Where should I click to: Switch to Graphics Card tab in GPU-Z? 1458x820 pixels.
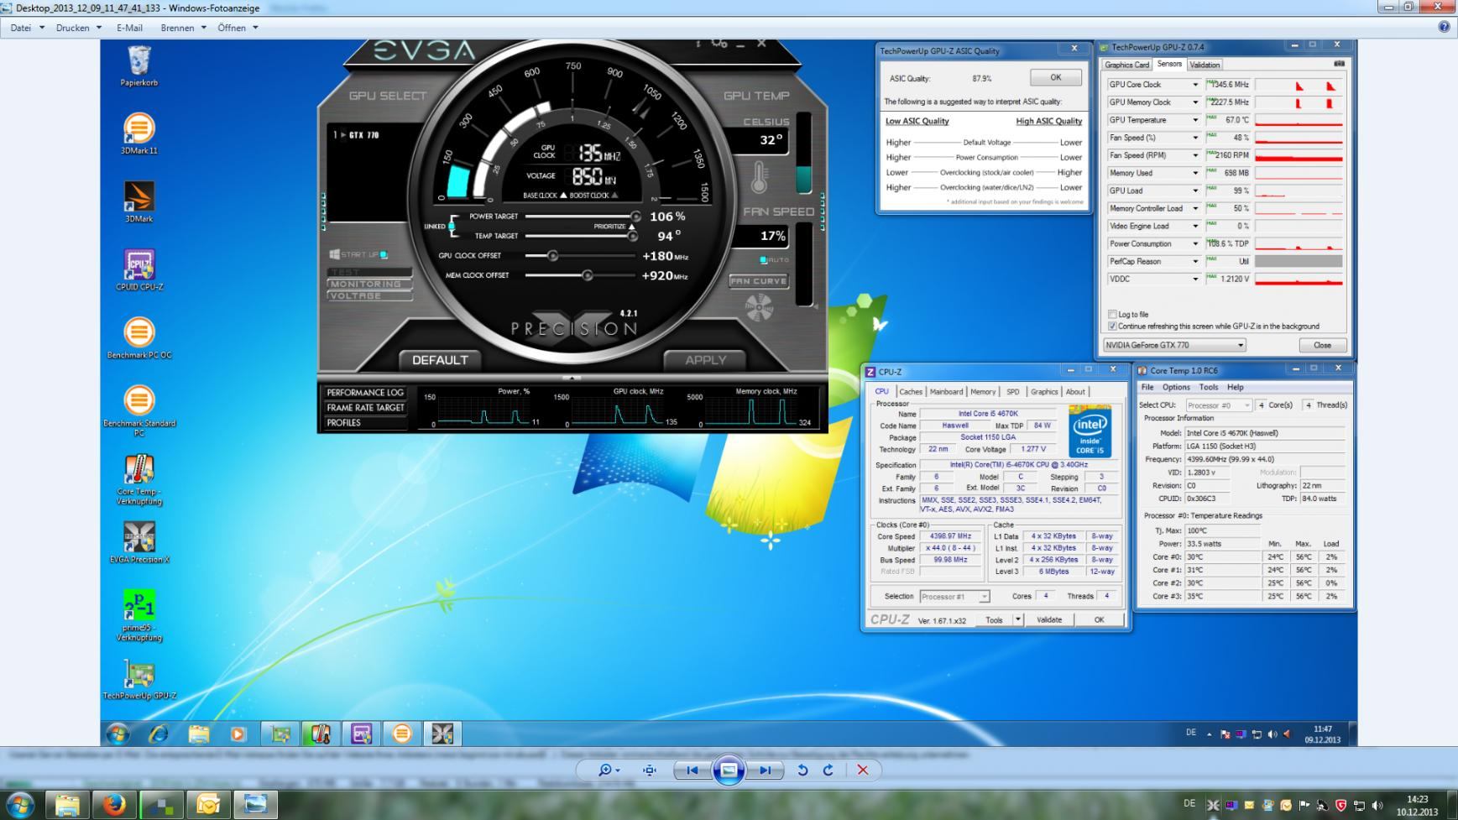(x=1126, y=65)
